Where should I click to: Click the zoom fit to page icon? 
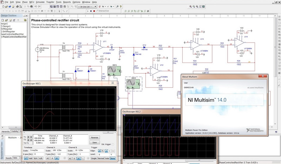tap(200, 6)
